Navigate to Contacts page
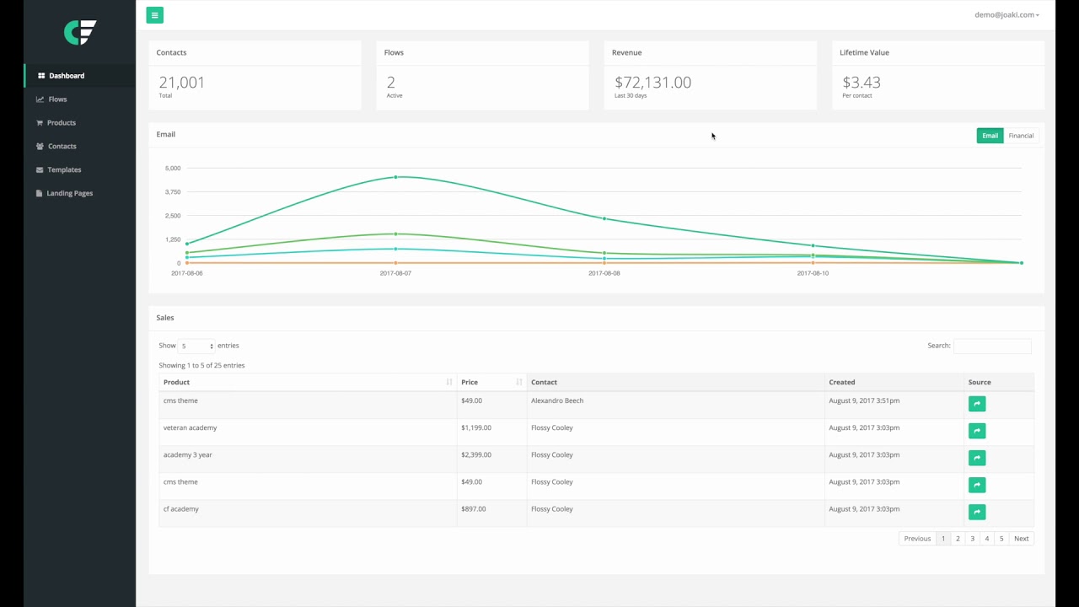This screenshot has height=607, width=1079. pyautogui.click(x=80, y=147)
